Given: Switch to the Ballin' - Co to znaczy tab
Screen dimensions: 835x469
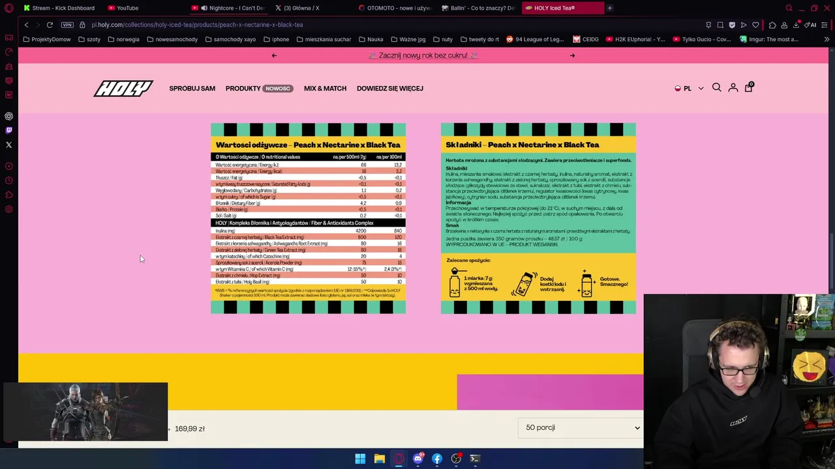Looking at the screenshot, I should click(x=479, y=8).
